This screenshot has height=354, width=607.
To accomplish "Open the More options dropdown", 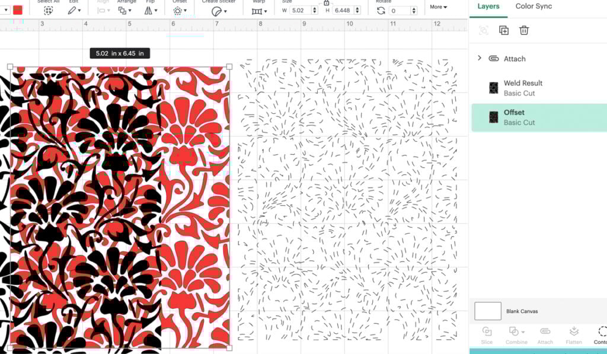I will click(437, 7).
